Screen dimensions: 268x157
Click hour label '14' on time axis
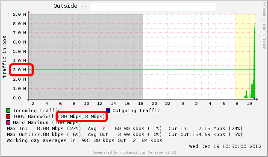(x=113, y=103)
